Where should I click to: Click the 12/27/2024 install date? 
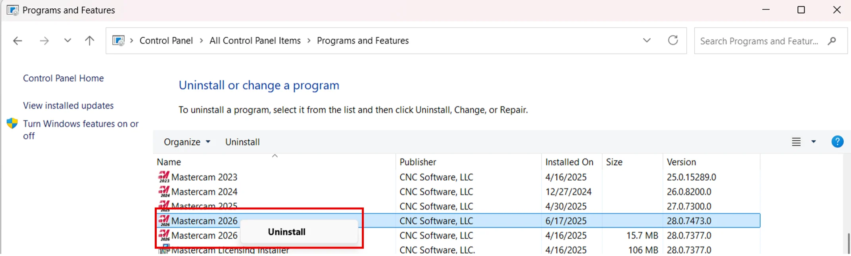568,191
